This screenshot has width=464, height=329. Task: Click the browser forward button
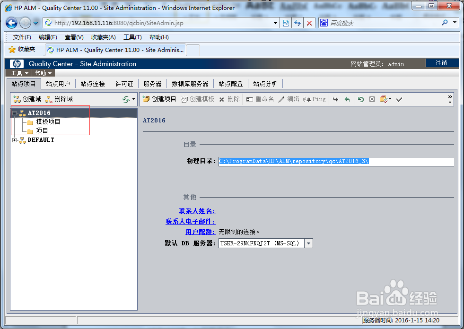click(25, 23)
